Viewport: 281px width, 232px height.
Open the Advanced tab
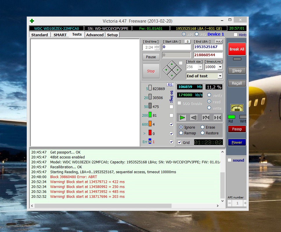[x=95, y=35]
